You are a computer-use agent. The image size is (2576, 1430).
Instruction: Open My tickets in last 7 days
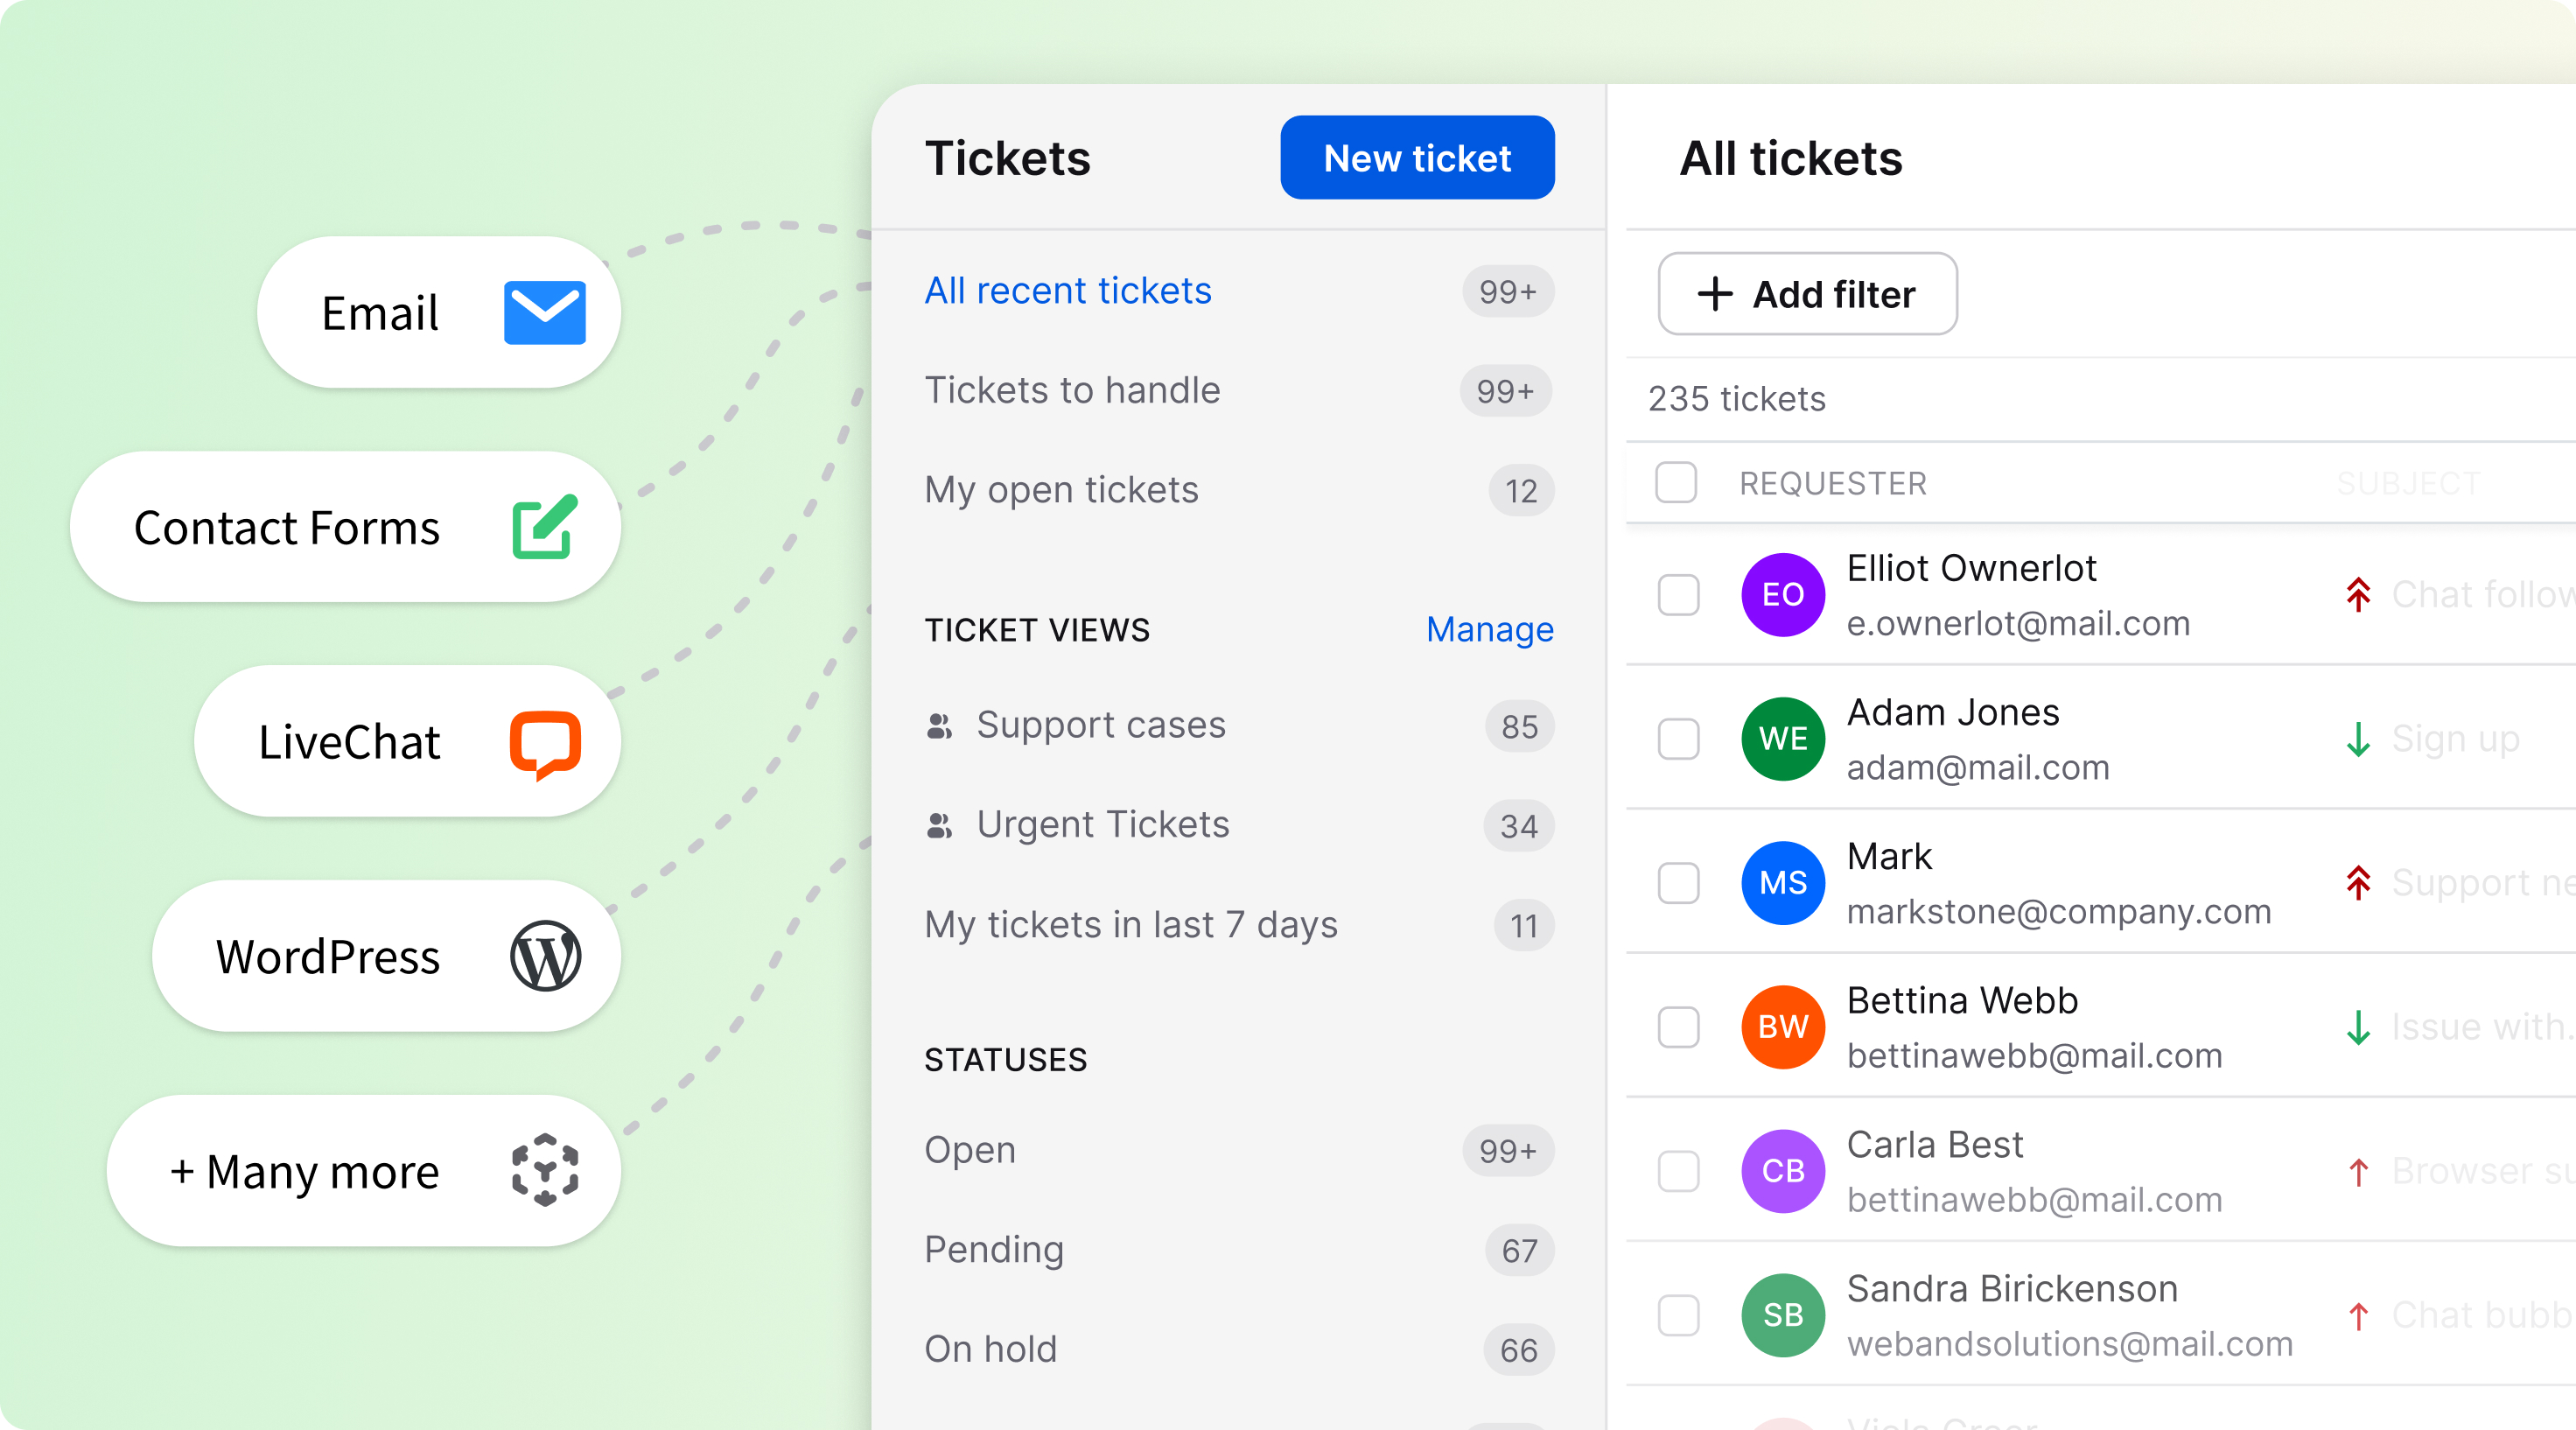(x=1130, y=925)
